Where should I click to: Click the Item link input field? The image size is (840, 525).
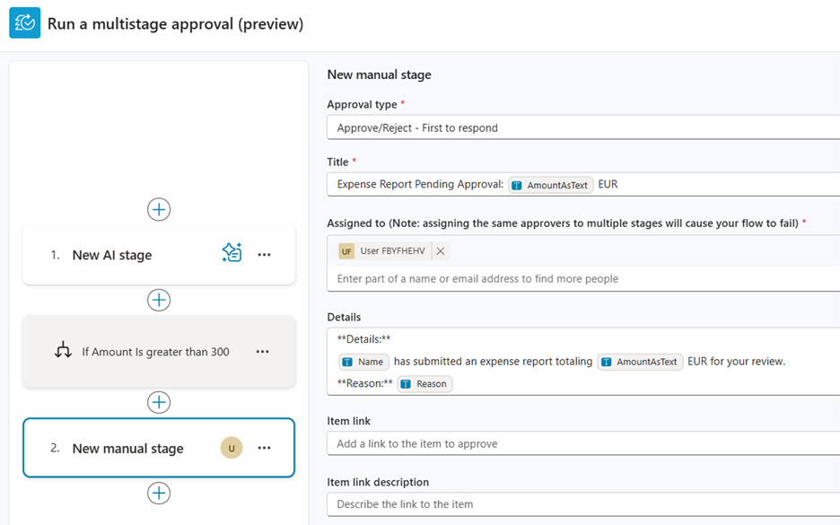pos(583,443)
